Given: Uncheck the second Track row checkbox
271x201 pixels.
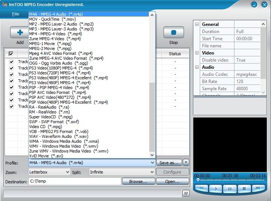Looking at the screenshot, I should tap(11, 68).
